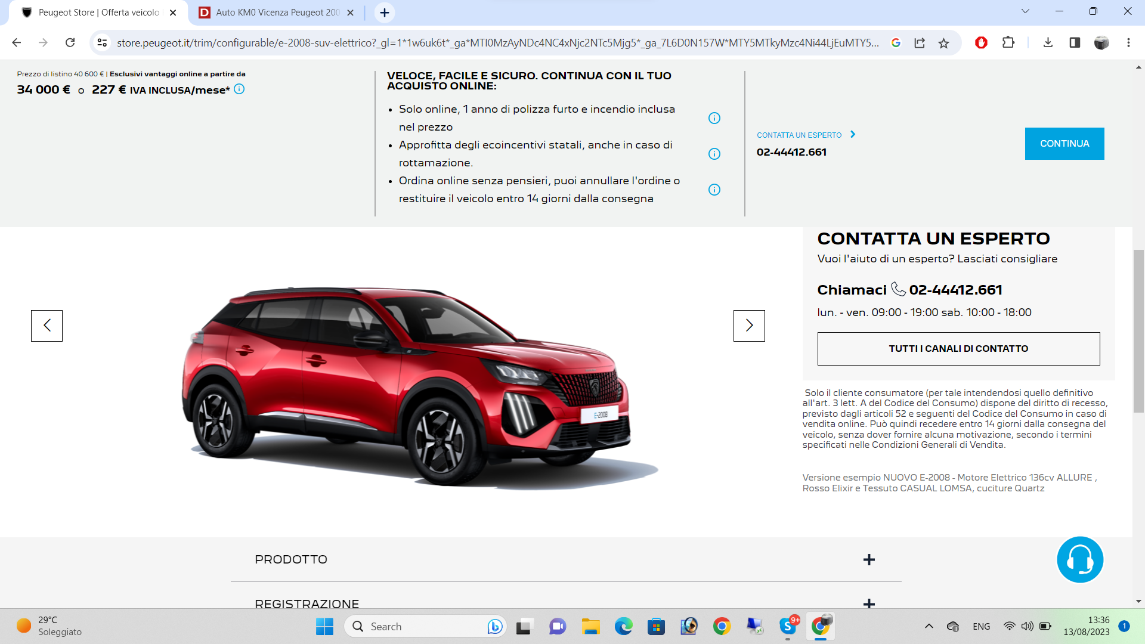The image size is (1145, 644).
Task: Show next car image with right arrow
Action: (x=749, y=326)
